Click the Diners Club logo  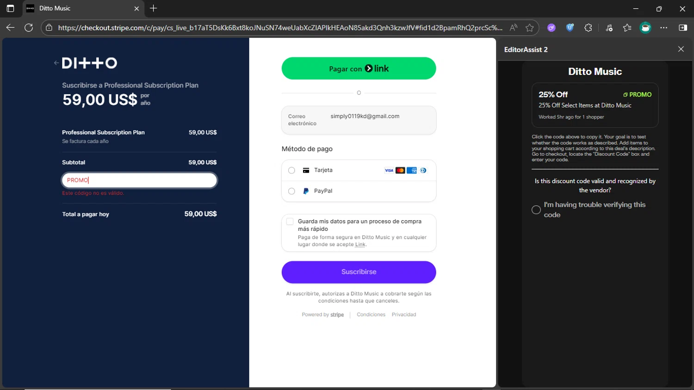pos(423,170)
